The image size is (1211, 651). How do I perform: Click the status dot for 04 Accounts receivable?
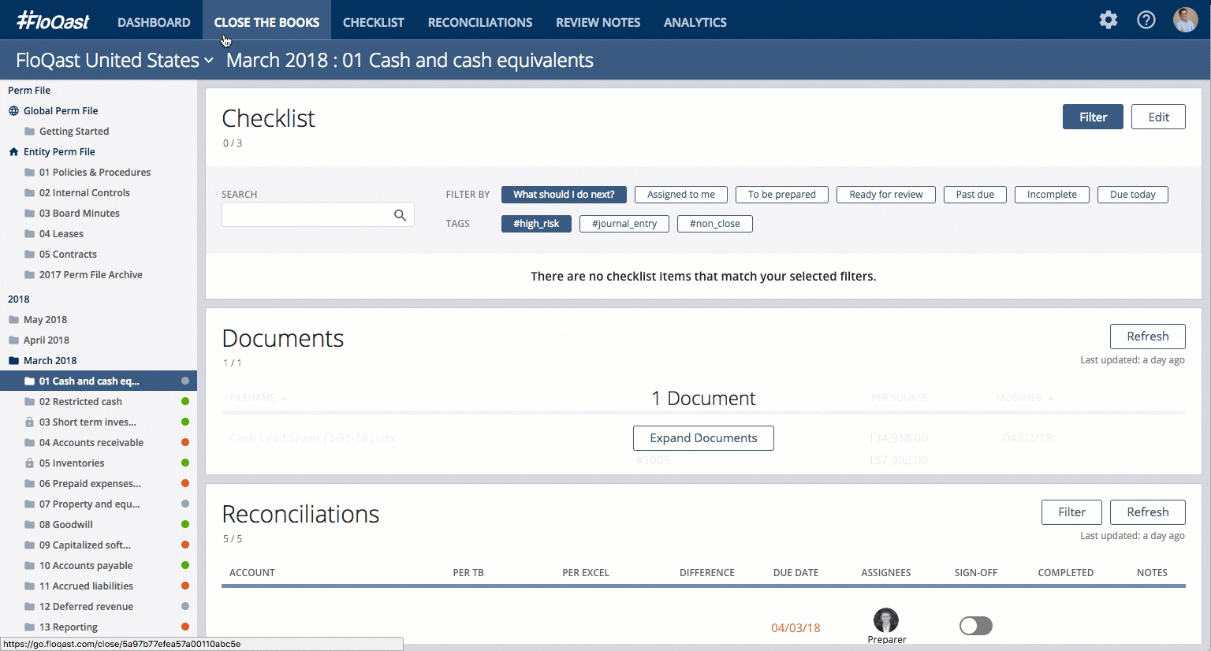coord(185,443)
